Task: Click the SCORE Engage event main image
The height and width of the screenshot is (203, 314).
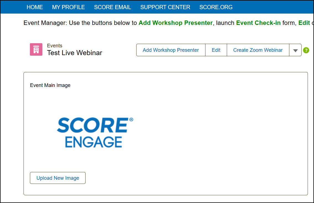Action: point(95,133)
